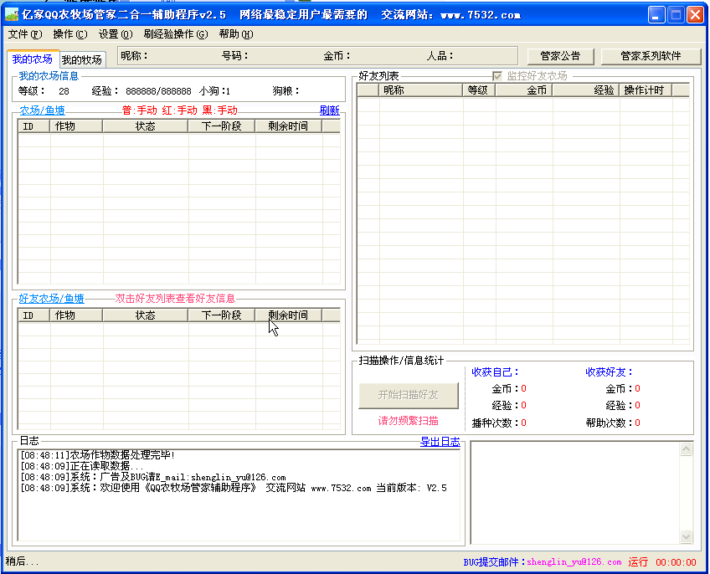Click the status bar email shenglin_yu@126.com
This screenshot has height=574, width=710.
(x=574, y=562)
